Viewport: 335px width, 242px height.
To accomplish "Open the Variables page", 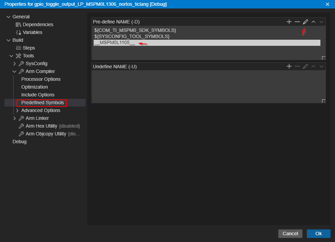I will [32, 32].
